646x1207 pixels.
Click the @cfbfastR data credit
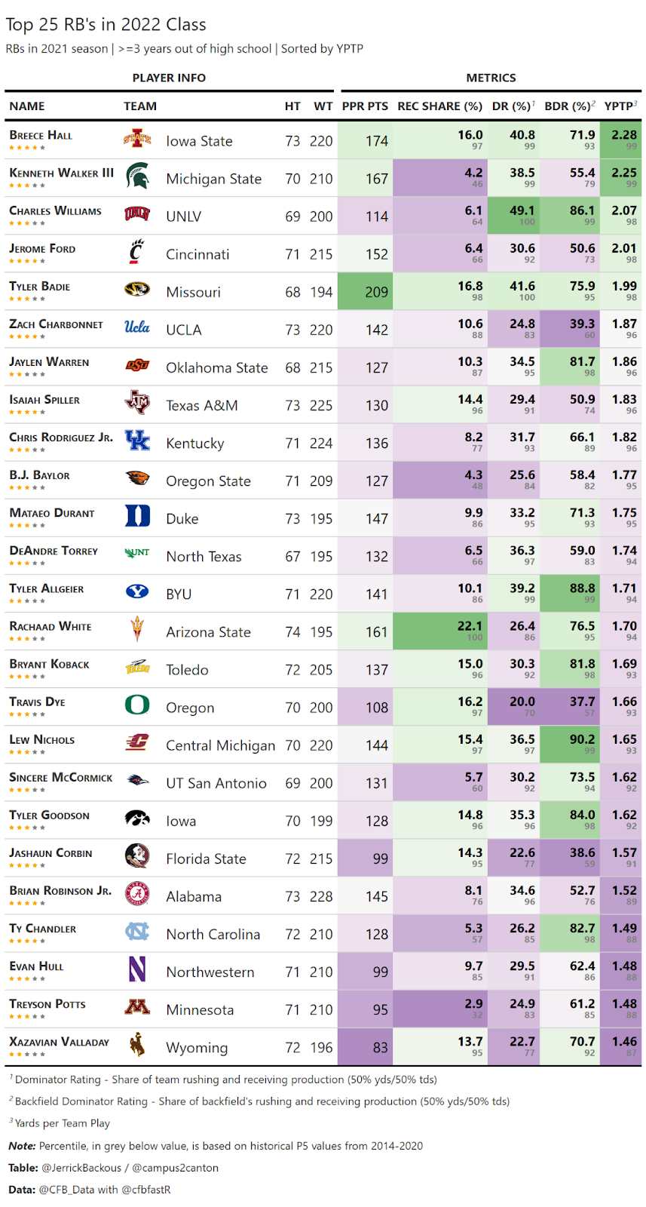coord(145,1190)
